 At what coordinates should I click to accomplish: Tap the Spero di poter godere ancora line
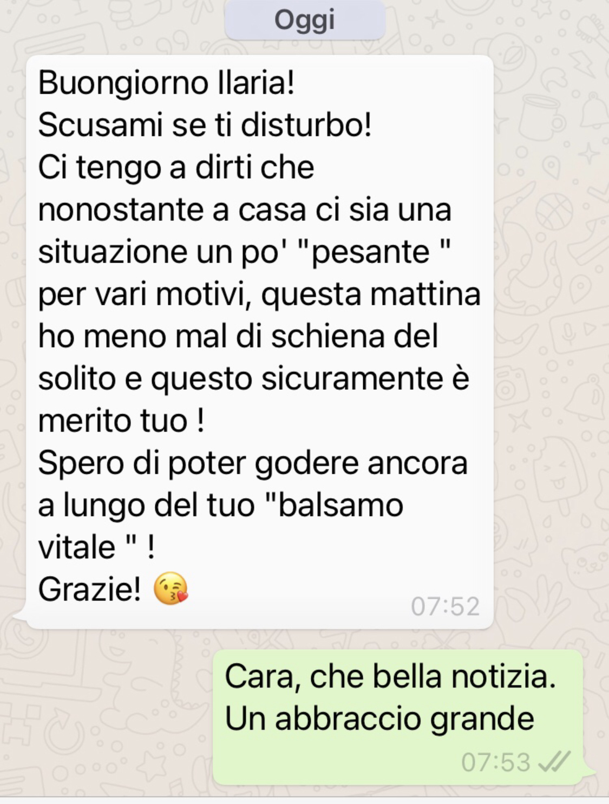pyautogui.click(x=253, y=463)
